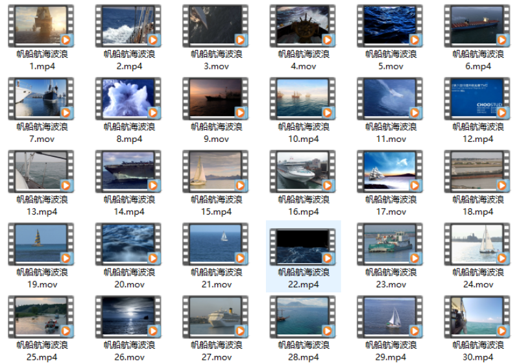Click file name 帆船航海波浪17.mov
519x363 pixels.
tap(391, 205)
